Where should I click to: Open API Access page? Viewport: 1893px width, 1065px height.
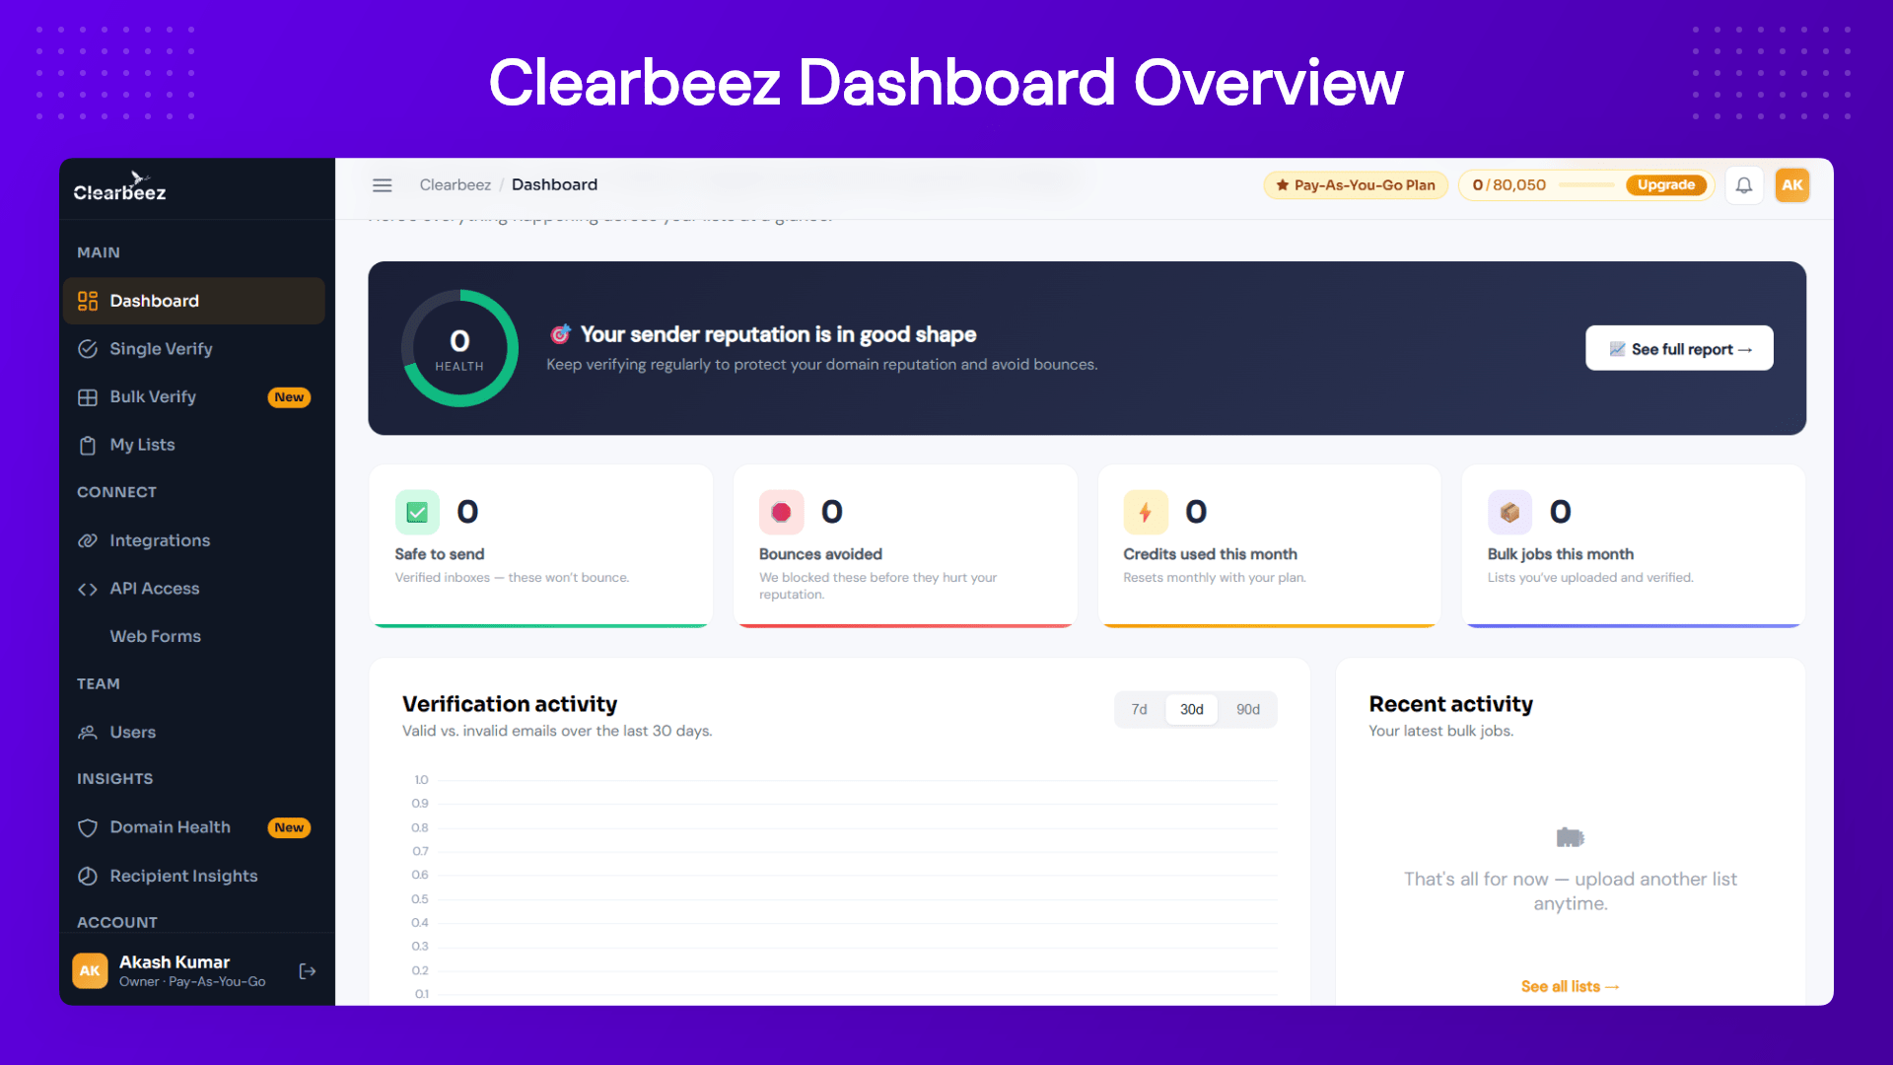click(194, 589)
